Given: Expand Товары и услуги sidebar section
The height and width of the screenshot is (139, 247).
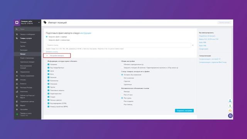Looking at the screenshot, I should pyautogui.click(x=26, y=38).
